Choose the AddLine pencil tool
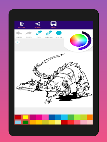This screenshot has height=142, width=107. pos(49,34)
